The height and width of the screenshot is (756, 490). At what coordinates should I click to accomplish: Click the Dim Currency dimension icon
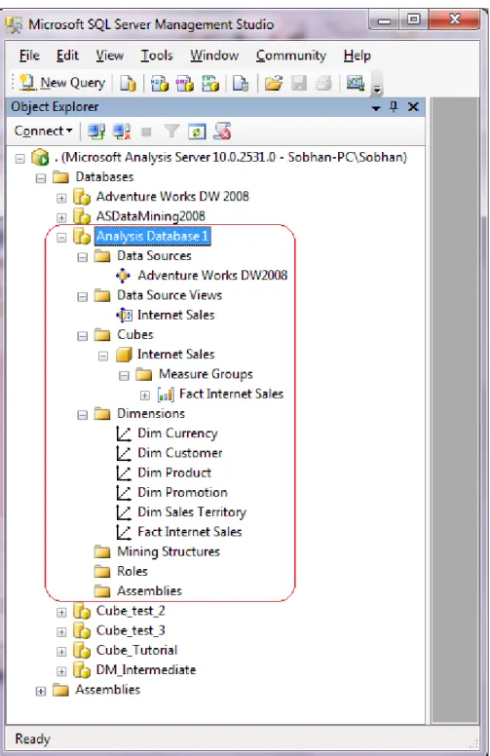pyautogui.click(x=124, y=434)
